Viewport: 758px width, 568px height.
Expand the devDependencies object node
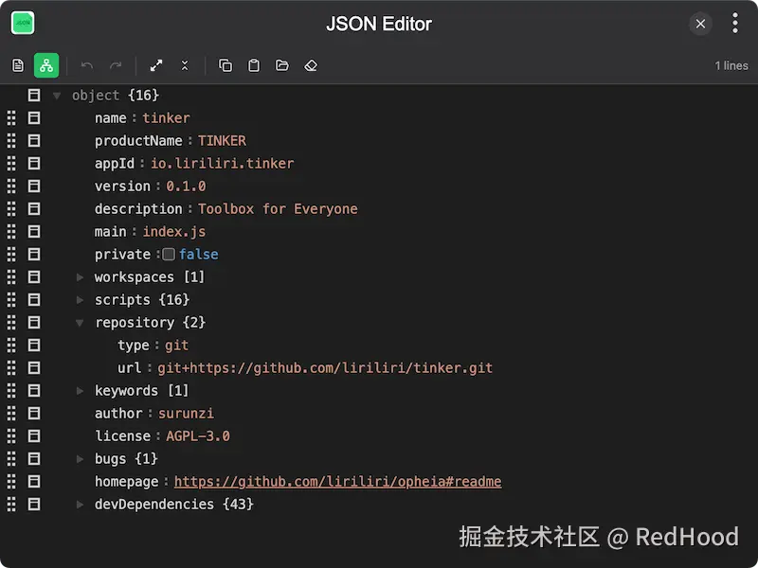(80, 504)
